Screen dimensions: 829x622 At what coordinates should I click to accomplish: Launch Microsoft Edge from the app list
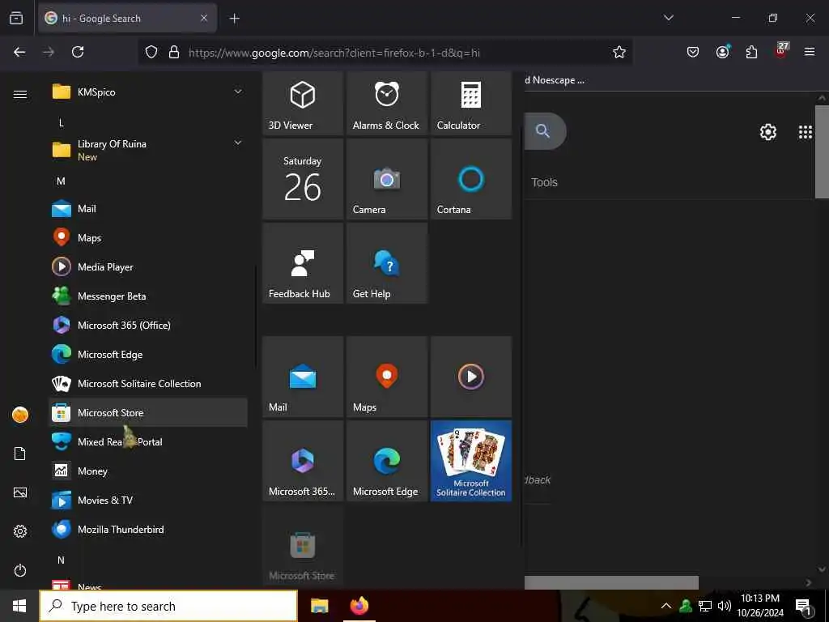(148, 354)
